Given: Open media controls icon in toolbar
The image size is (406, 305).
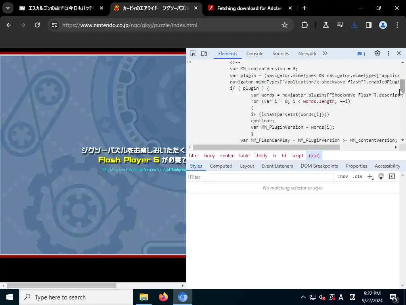Looking at the screenshot, I should coord(340,25).
